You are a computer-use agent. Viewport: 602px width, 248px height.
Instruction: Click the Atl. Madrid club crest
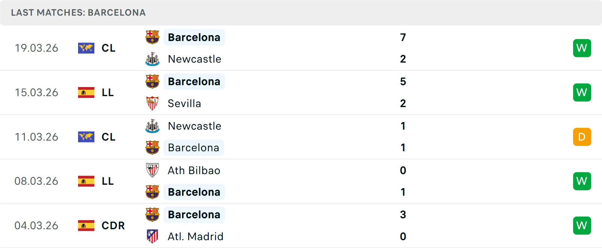click(152, 236)
